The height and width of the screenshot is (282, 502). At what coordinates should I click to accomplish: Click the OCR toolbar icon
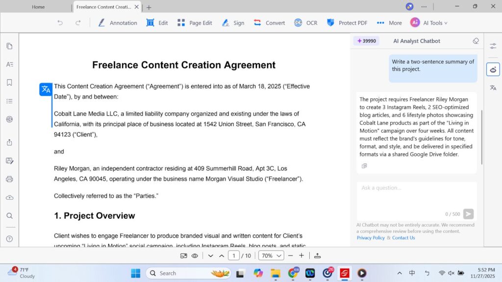coord(305,23)
